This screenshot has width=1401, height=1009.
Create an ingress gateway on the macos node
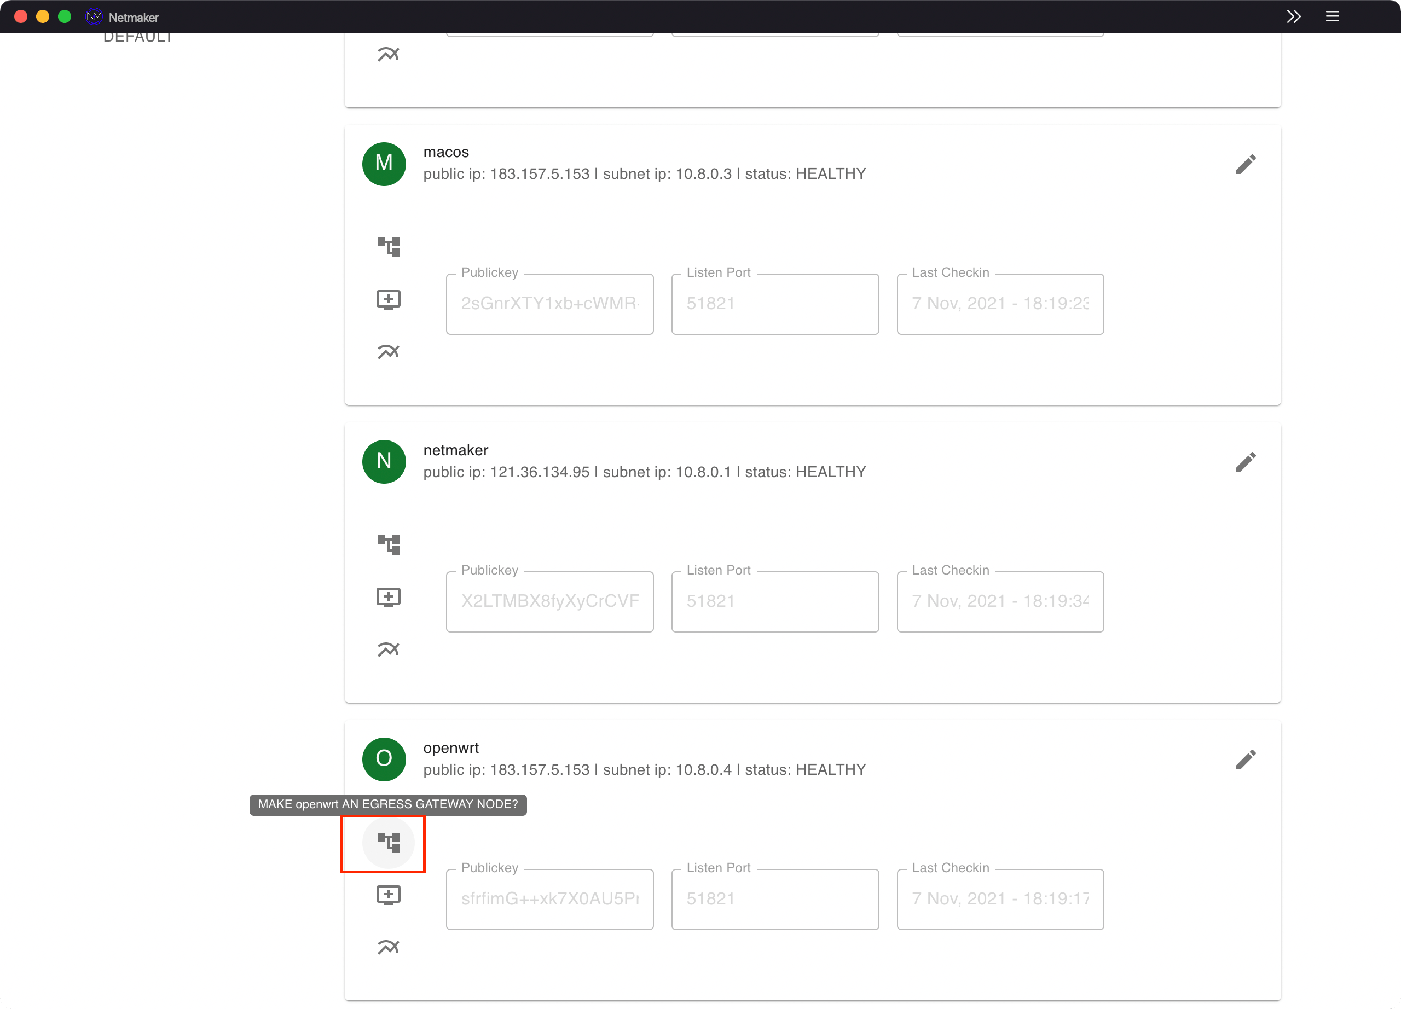point(389,299)
